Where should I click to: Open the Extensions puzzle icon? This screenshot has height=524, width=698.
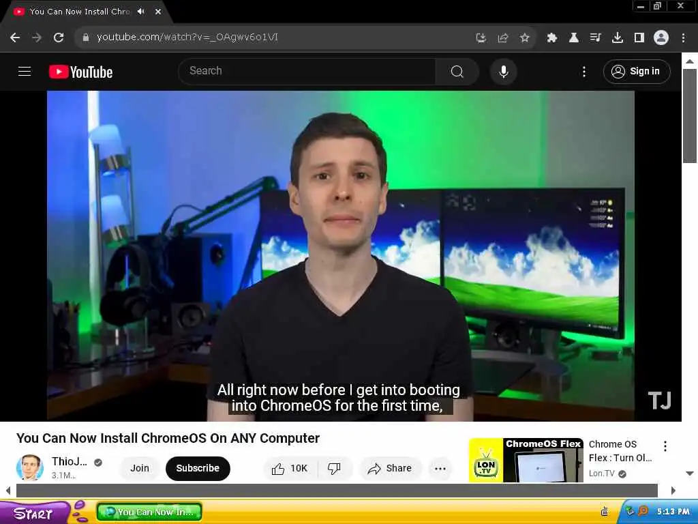[x=552, y=38]
